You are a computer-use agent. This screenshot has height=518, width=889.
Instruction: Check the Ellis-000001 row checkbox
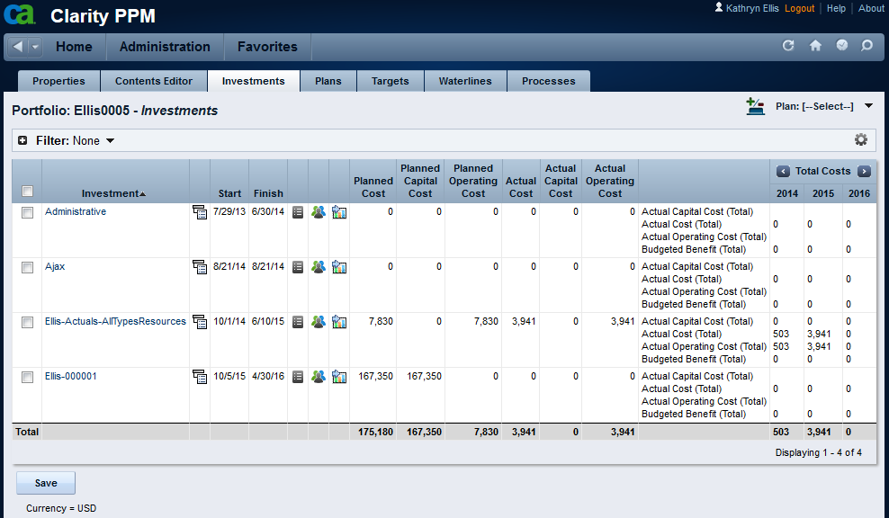(27, 378)
